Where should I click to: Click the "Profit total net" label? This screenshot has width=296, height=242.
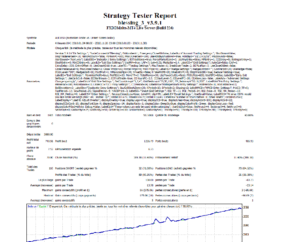(x=33, y=141)
